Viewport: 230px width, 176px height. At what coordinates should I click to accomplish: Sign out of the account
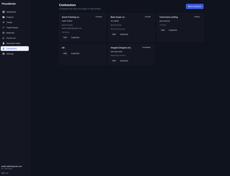coord(5,173)
